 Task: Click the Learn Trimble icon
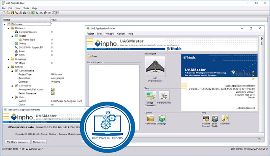coord(215,118)
